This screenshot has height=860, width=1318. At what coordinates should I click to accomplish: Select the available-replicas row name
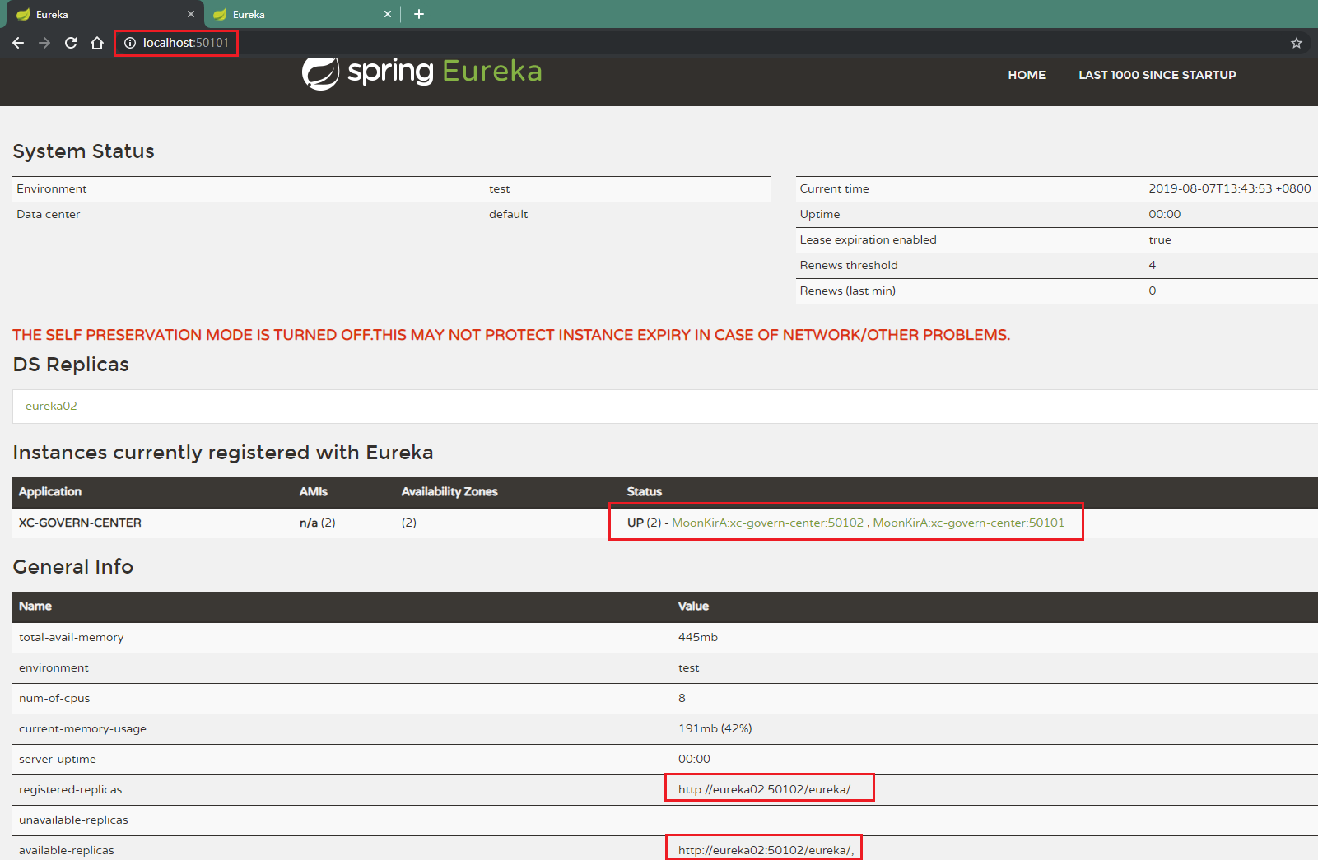coord(67,850)
